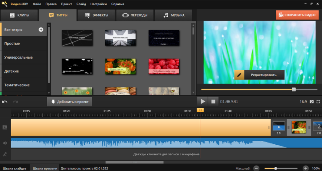322x171 pixels.
Task: Switch to the Клипы tab
Action: [19, 15]
